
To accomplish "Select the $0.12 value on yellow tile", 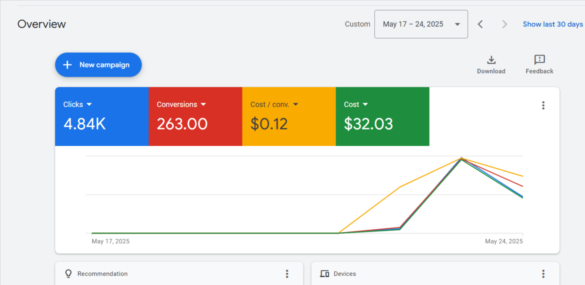I will 269,124.
